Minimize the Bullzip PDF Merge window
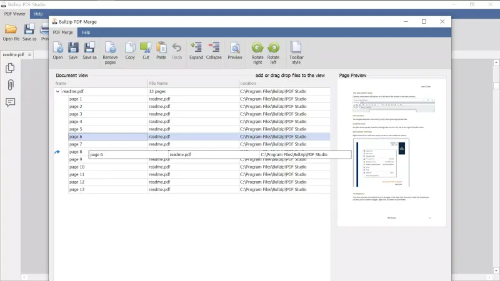 tap(406, 22)
